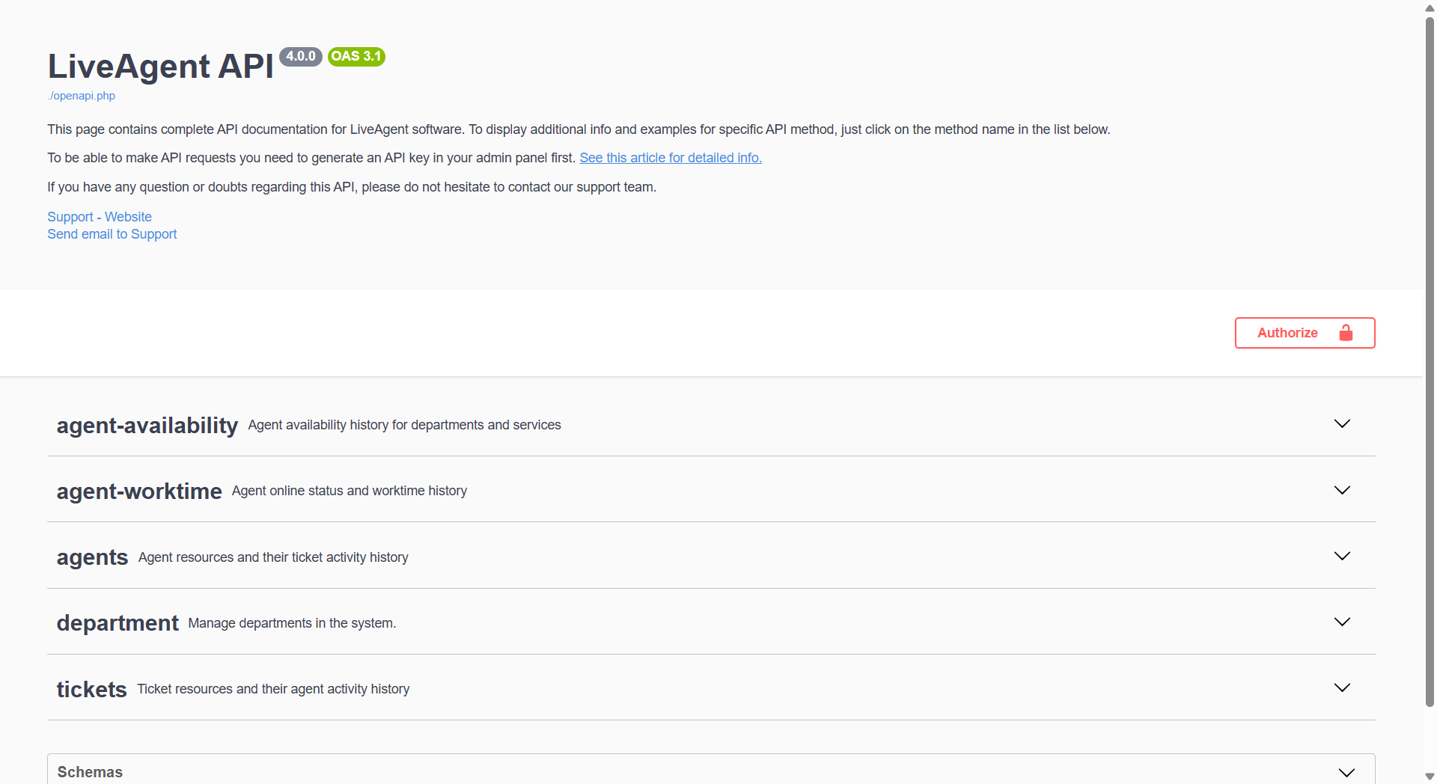
Task: Expand the agents section chevron
Action: pyautogui.click(x=1342, y=556)
